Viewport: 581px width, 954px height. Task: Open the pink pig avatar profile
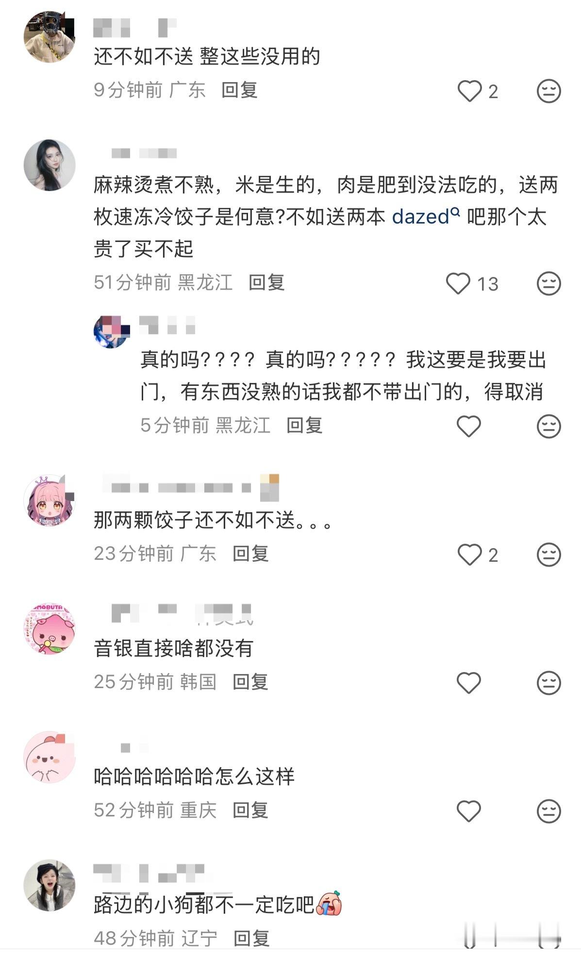pos(50,629)
